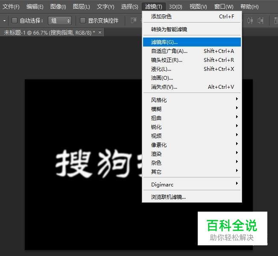278x256 pixels.
Task: Toggle the 显示变换控件 checkbox
Action: click(82, 20)
